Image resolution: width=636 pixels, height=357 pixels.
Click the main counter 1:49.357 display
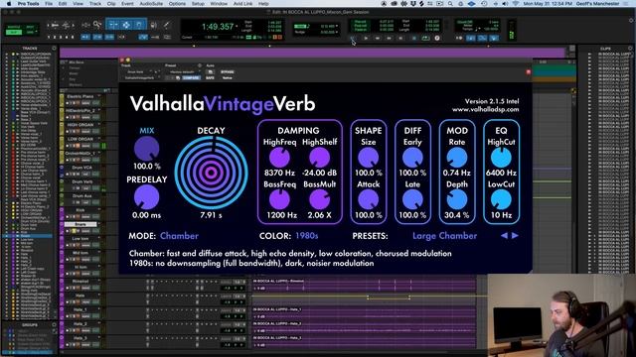pos(218,27)
